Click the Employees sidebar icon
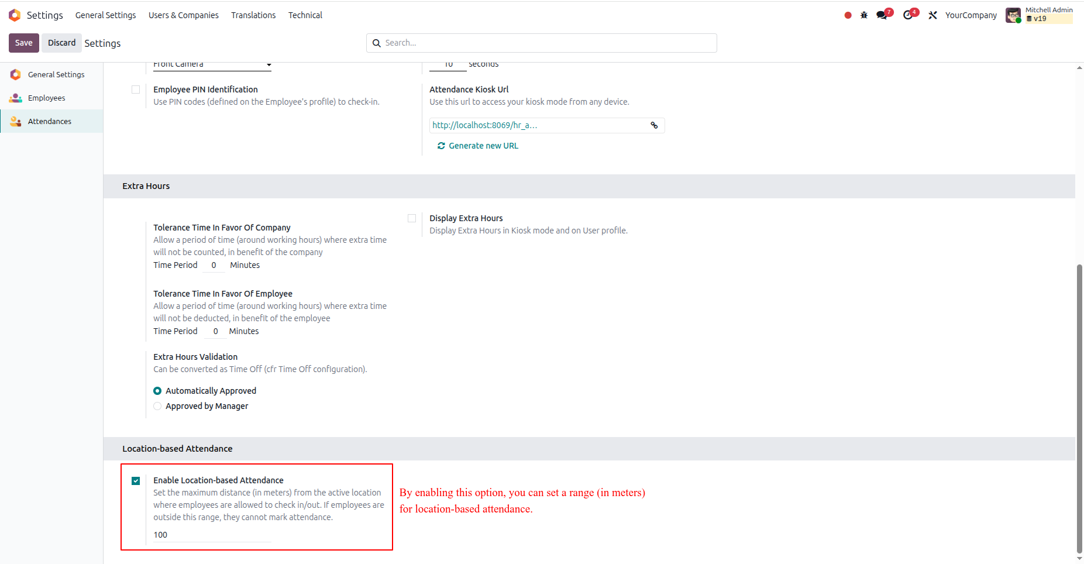The width and height of the screenshot is (1084, 564). [x=16, y=98]
